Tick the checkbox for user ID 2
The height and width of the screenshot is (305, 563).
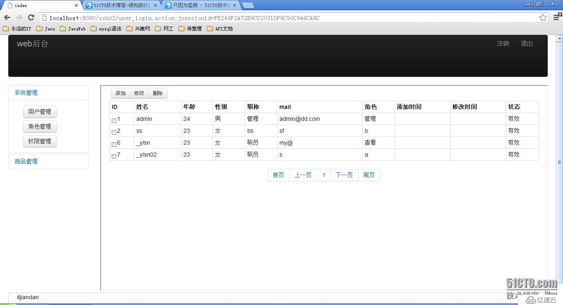pyautogui.click(x=114, y=133)
